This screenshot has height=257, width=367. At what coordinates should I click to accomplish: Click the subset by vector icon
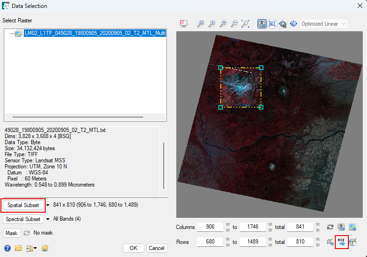(330, 242)
